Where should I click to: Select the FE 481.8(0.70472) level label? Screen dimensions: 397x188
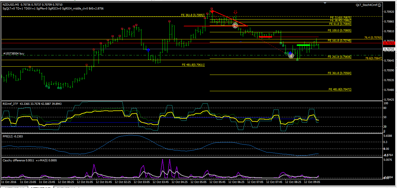[340, 89]
